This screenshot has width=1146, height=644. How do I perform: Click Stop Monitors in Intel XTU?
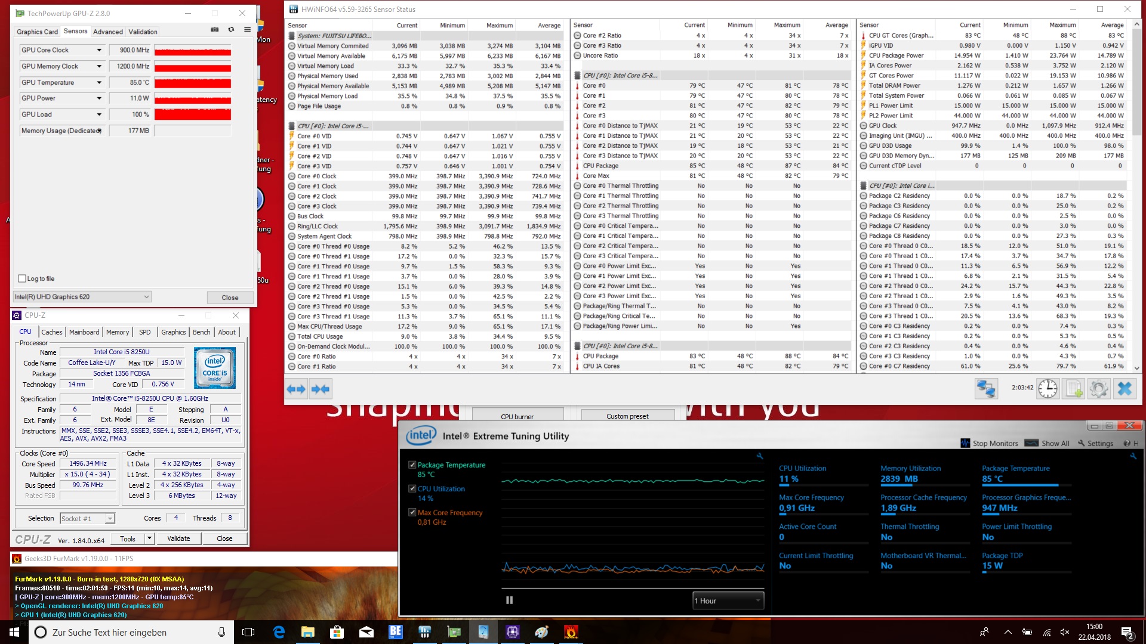[x=990, y=443]
